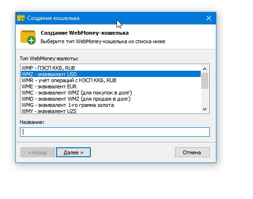This screenshot has height=199, width=253.
Task: Select WMZ - эквивалент USD
Action: click(x=111, y=74)
